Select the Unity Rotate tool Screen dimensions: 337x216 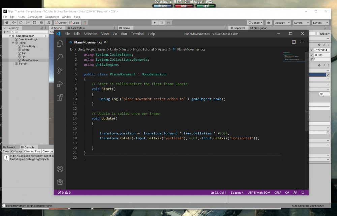pyautogui.click(x=21, y=22)
